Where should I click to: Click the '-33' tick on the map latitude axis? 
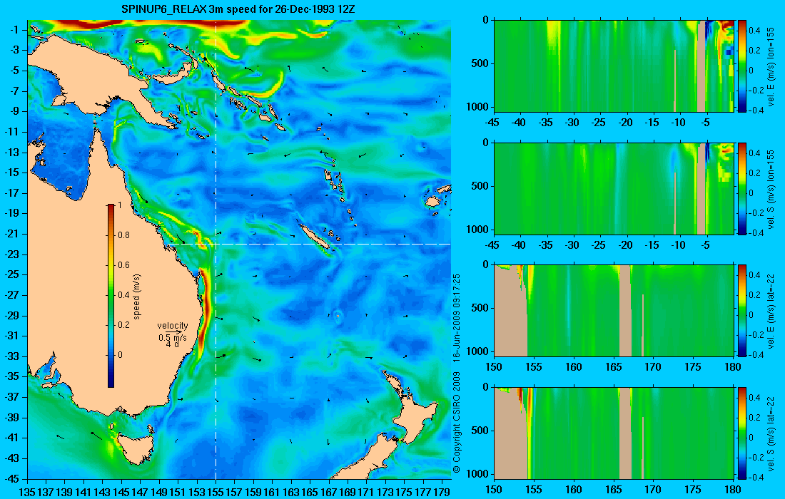pyautogui.click(x=11, y=356)
